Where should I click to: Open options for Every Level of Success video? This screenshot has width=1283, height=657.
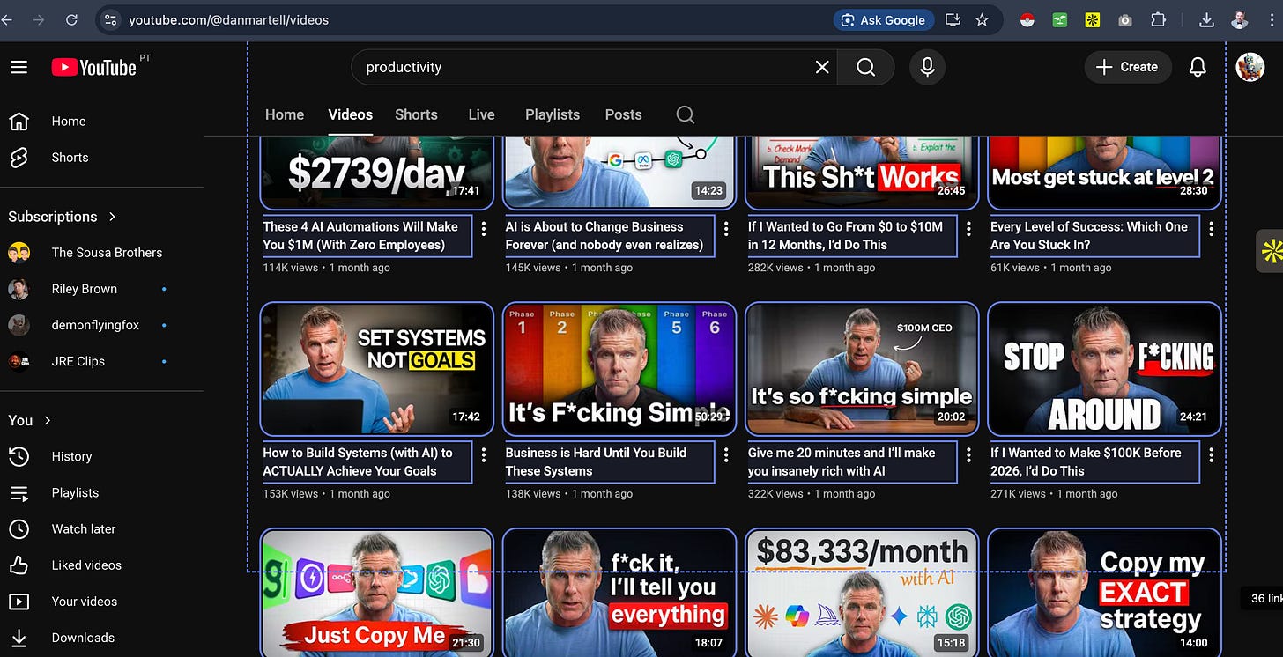pyautogui.click(x=1212, y=229)
